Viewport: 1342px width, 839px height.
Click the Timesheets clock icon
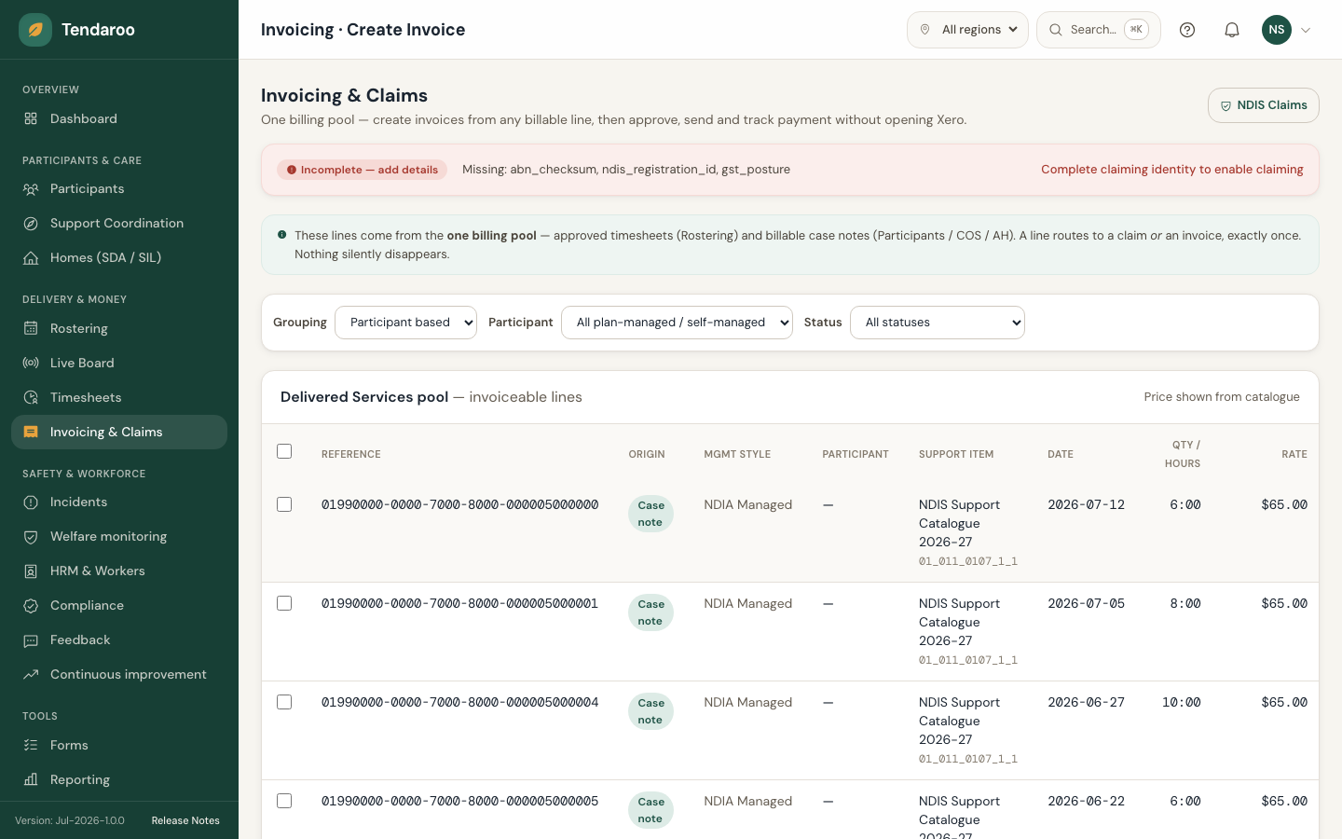pos(31,397)
